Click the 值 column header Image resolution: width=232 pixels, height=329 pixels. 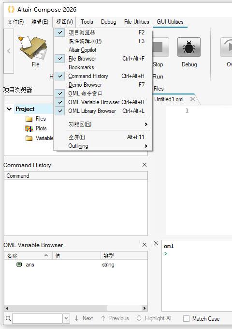pos(77,256)
